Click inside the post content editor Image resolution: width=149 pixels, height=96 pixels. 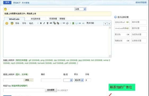point(56,42)
